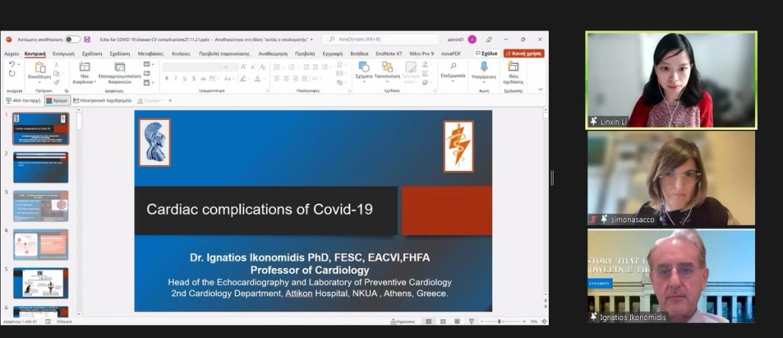Click the Κοινή χρήση (Share) button
The image size is (783, 338).
523,54
